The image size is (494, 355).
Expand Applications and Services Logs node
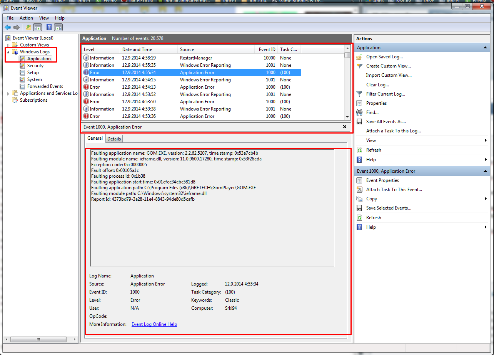[x=8, y=94]
